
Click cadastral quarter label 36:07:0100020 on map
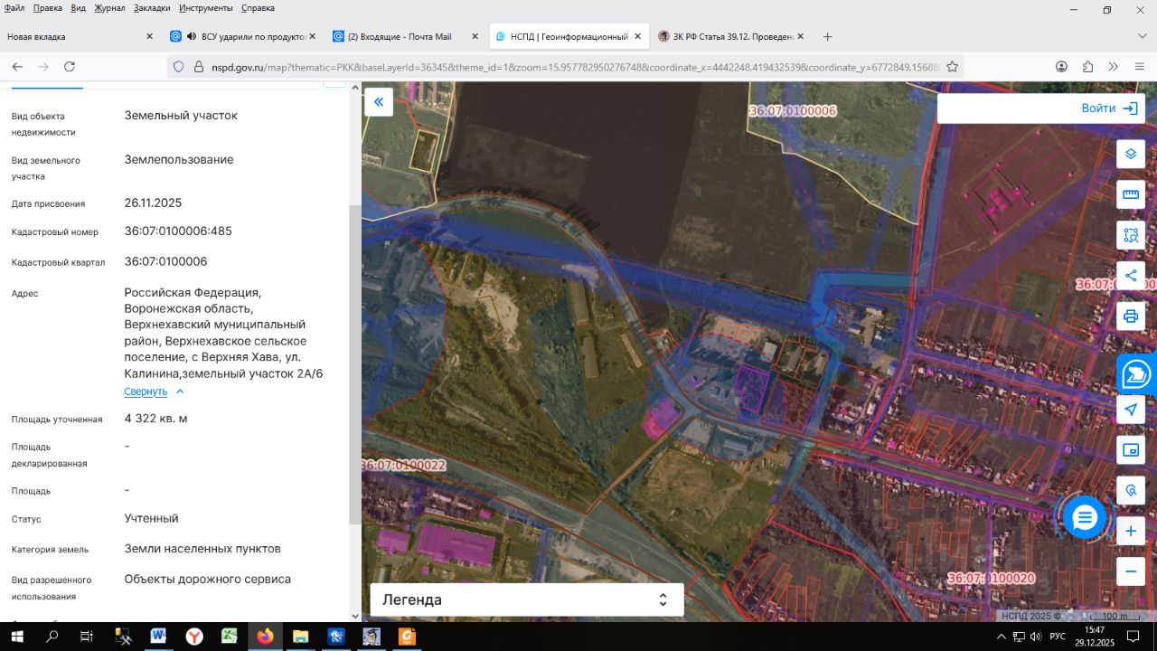click(991, 578)
